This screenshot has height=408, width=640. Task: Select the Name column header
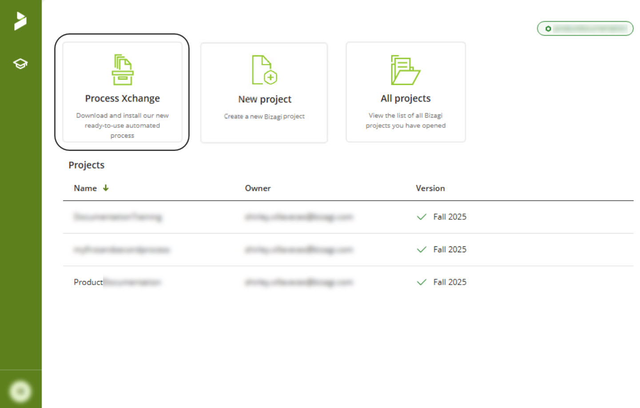85,188
